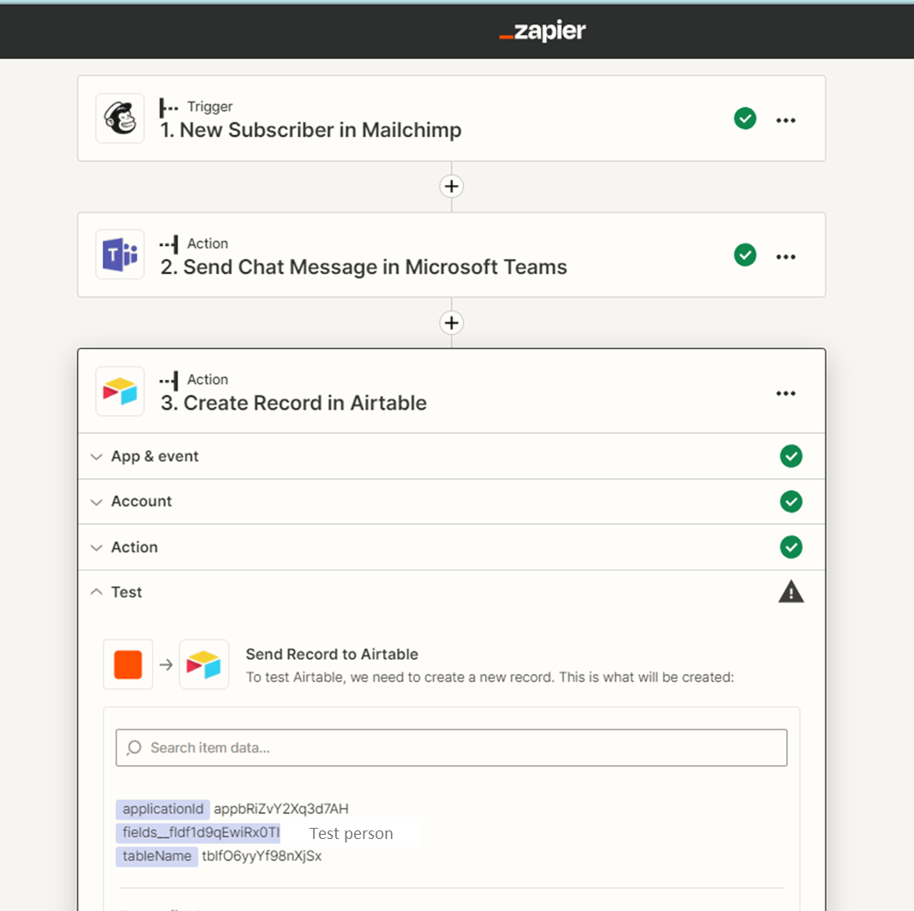Click the Trigger label on step 1
The width and height of the screenshot is (914, 911).
point(209,106)
